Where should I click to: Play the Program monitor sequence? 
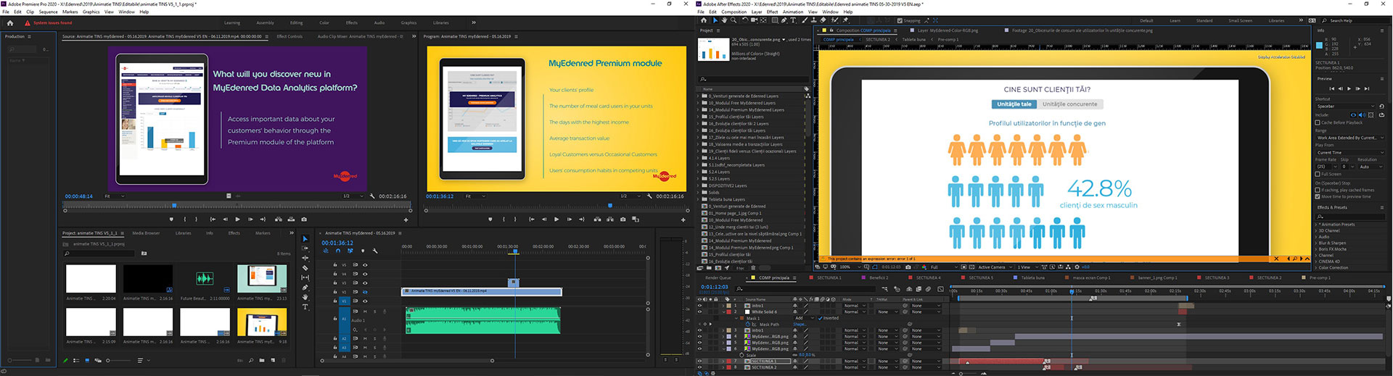(556, 220)
